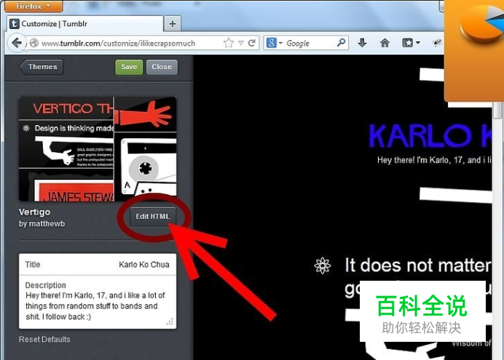Expand the bookmarks menu dropdown arrow
This screenshot has height=360, width=504.
[x=418, y=43]
